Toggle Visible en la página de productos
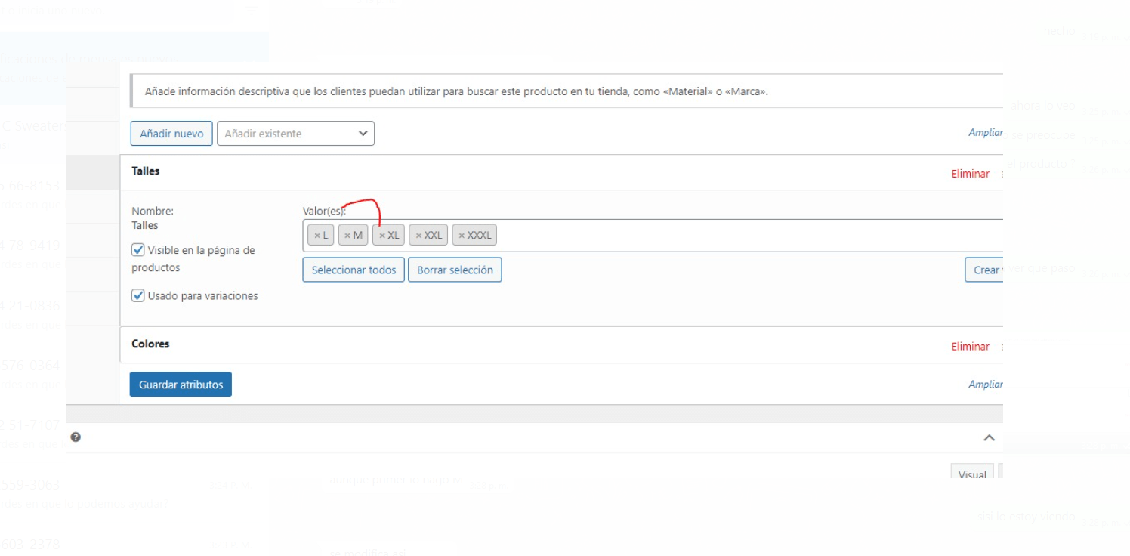The image size is (1130, 556). pyautogui.click(x=138, y=250)
